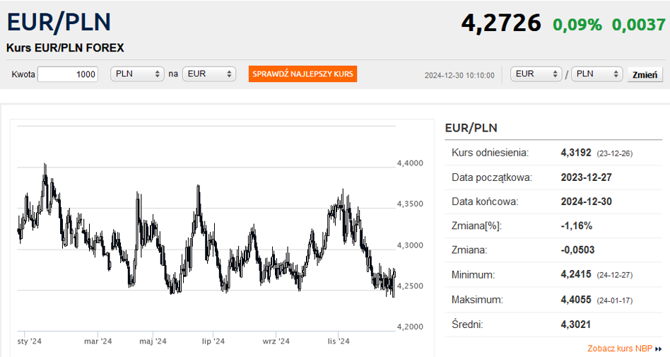Click the current rate 4,2726
Viewport: 670px width, 357px height.
pos(501,23)
